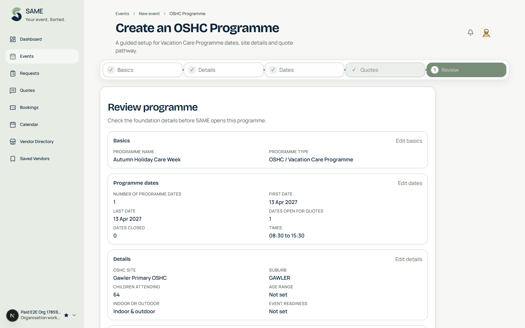Click the Events calendar icon in sidebar

(13, 56)
